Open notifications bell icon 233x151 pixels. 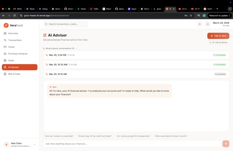208,24
